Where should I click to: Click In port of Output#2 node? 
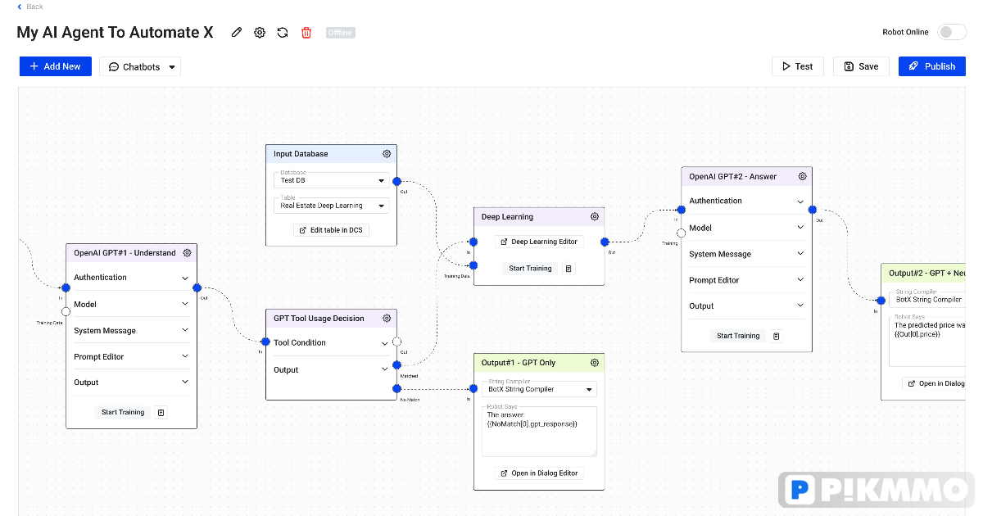[x=881, y=301]
